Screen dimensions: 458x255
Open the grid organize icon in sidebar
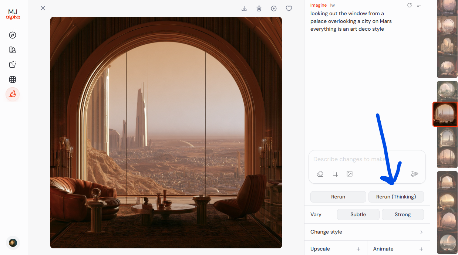13,79
